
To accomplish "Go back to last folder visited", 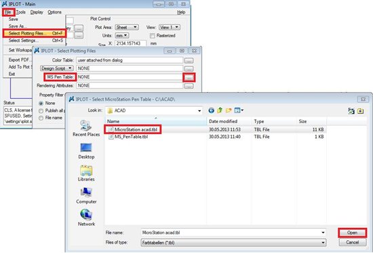I will point(211,110).
